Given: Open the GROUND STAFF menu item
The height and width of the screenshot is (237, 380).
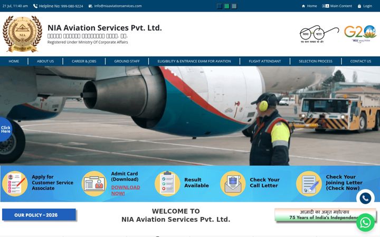Looking at the screenshot, I should pyautogui.click(x=127, y=61).
